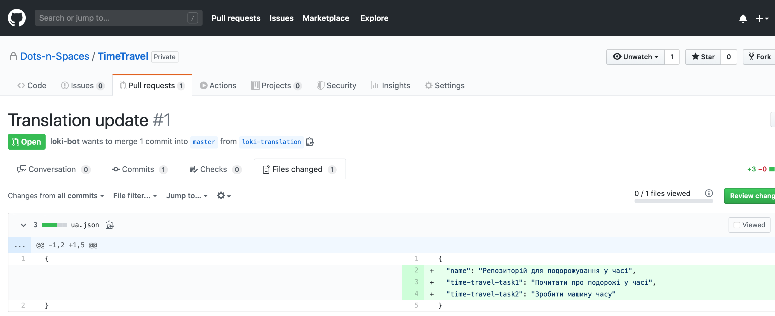Copy the ua.json file path
The image size is (775, 316).
coord(109,225)
